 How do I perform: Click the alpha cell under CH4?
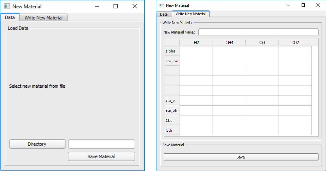click(229, 51)
